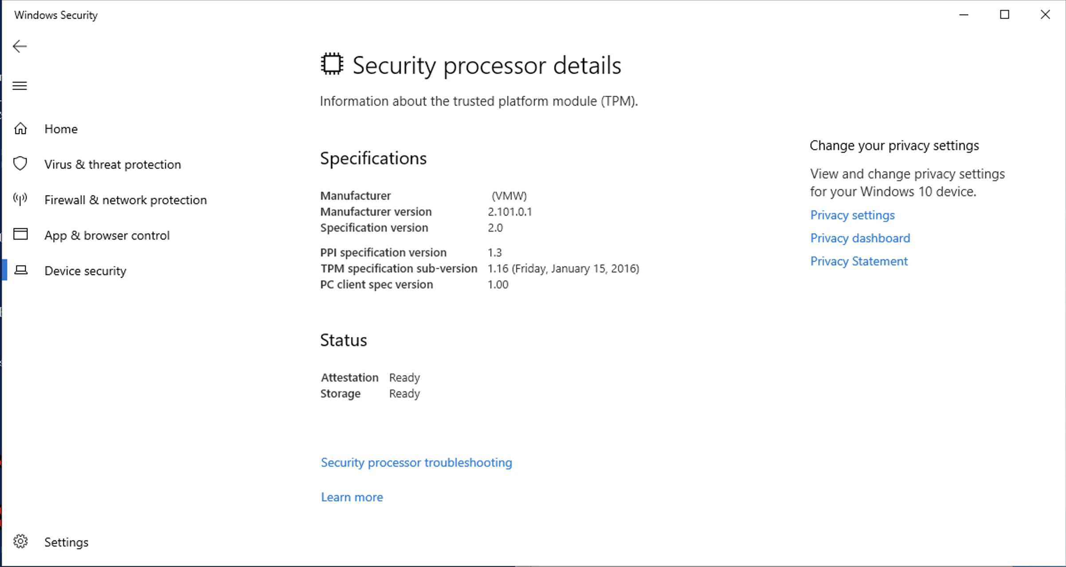Open Security processor troubleshooting link

coord(416,462)
